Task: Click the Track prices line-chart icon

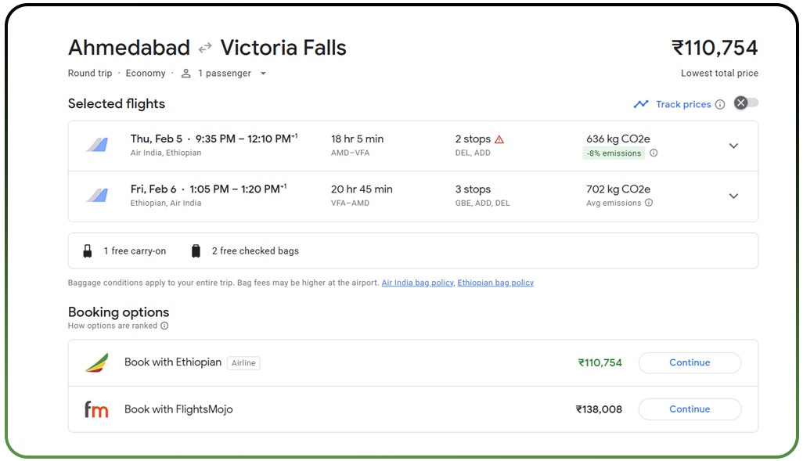Action: 642,103
